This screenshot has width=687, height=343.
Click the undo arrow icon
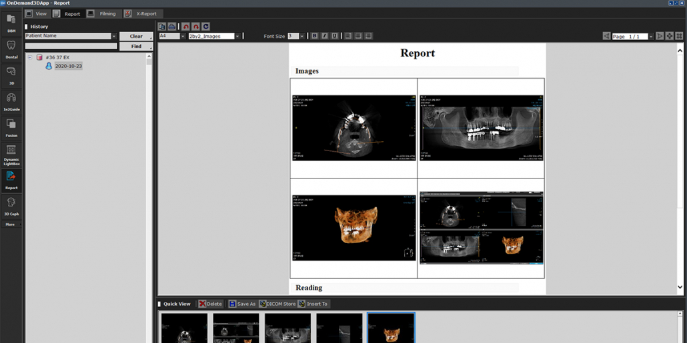(185, 27)
